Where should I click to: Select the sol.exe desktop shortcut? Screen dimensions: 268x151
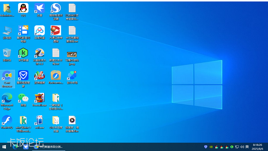pos(39,122)
